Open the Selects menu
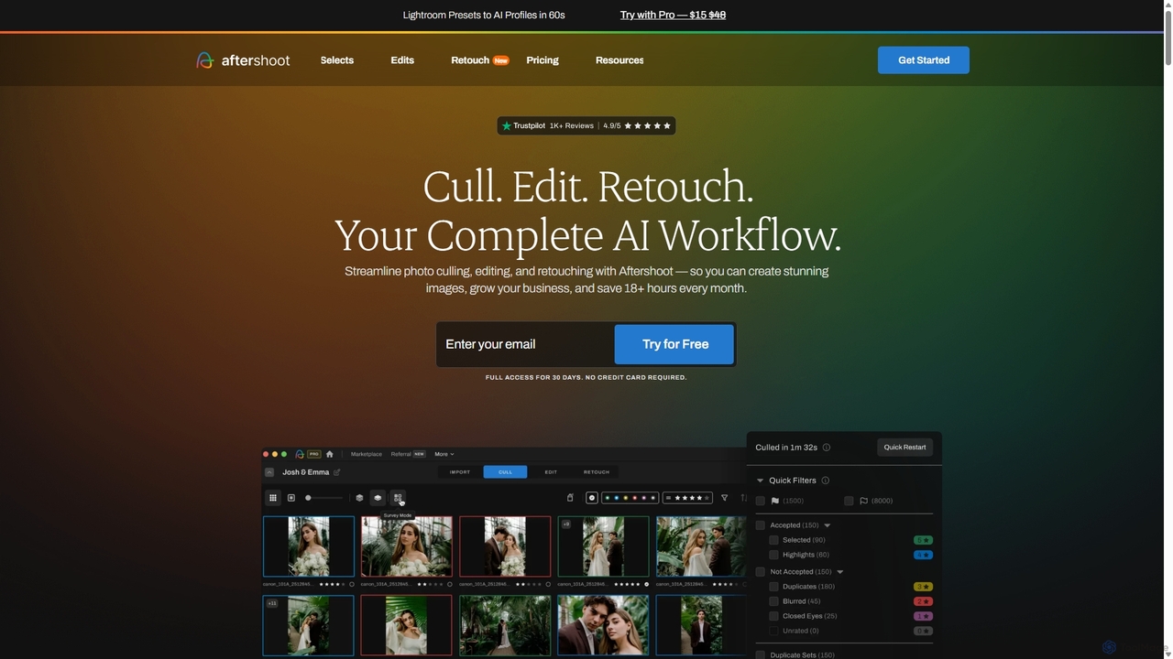 337,60
